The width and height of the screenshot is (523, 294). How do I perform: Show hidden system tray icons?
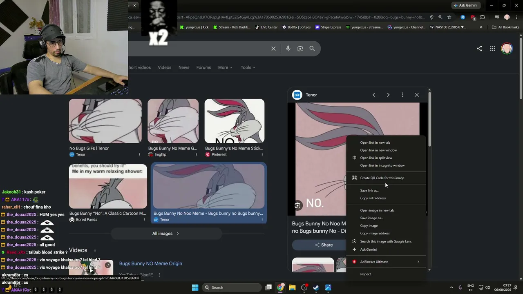451,287
